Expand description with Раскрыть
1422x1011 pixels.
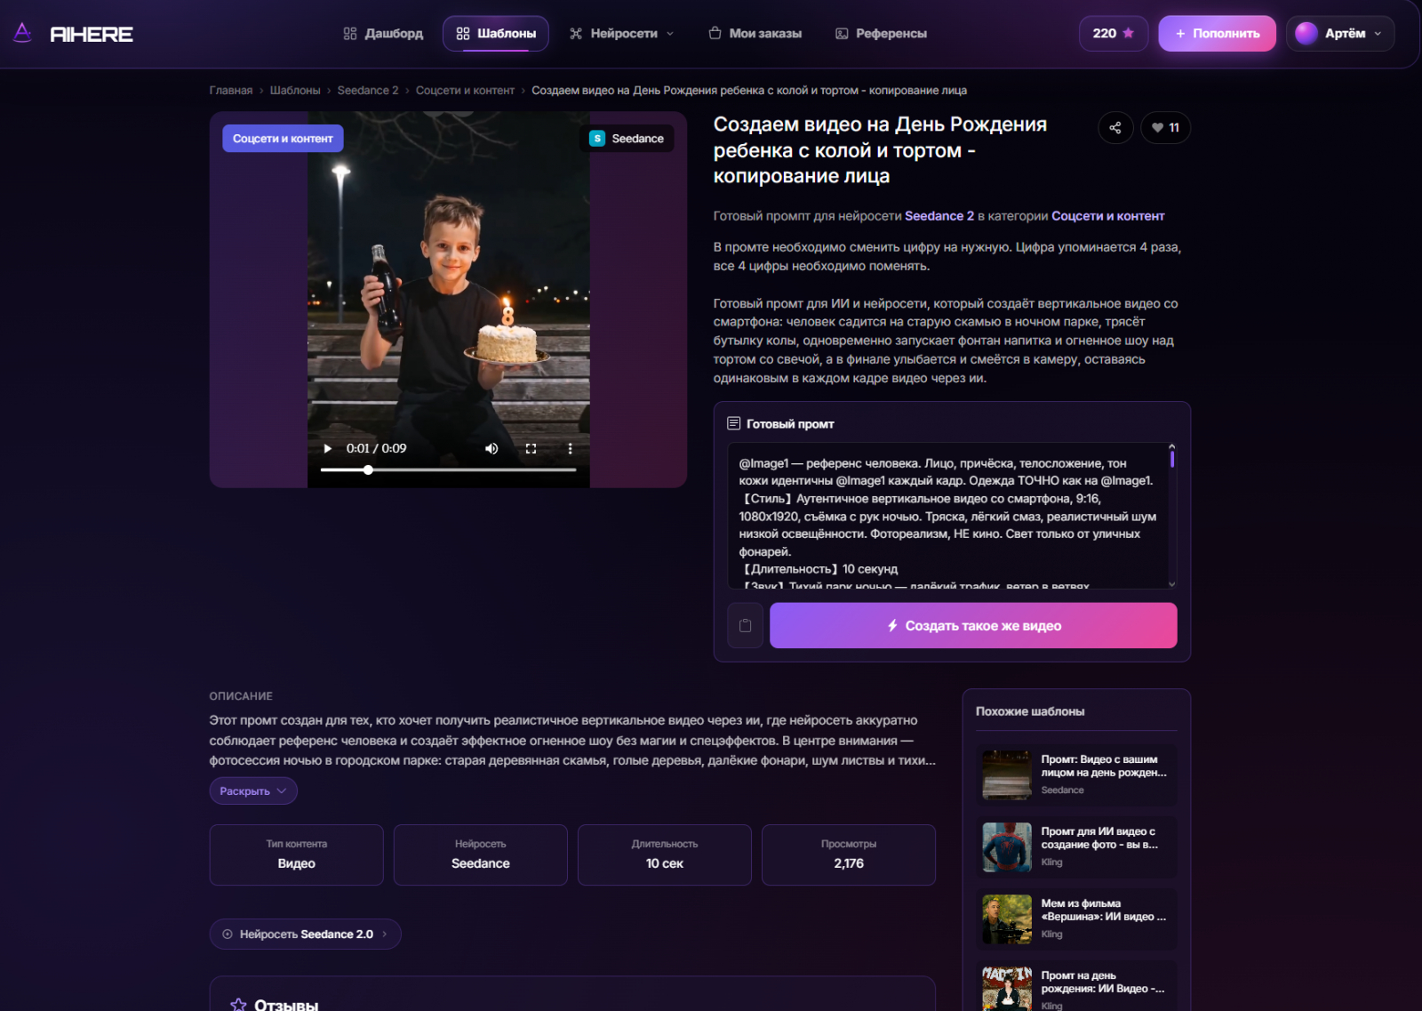[x=253, y=791]
